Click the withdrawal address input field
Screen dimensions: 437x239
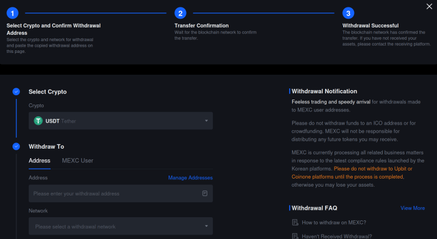(120, 194)
